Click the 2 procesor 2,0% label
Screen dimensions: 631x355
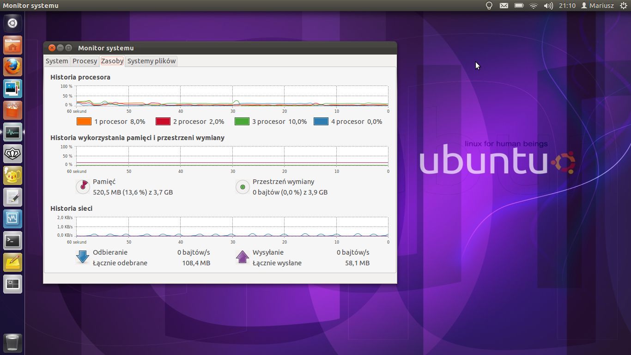199,122
